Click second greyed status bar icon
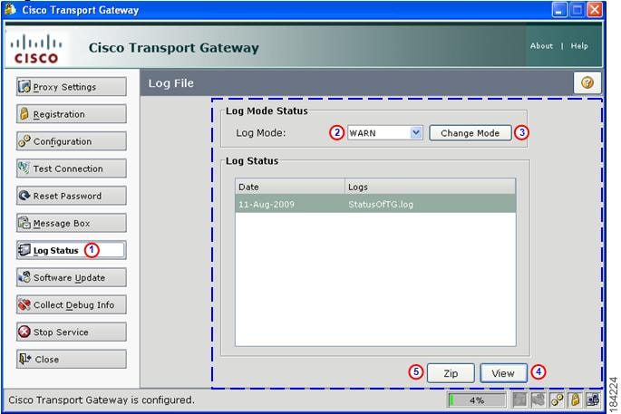 click(x=539, y=400)
